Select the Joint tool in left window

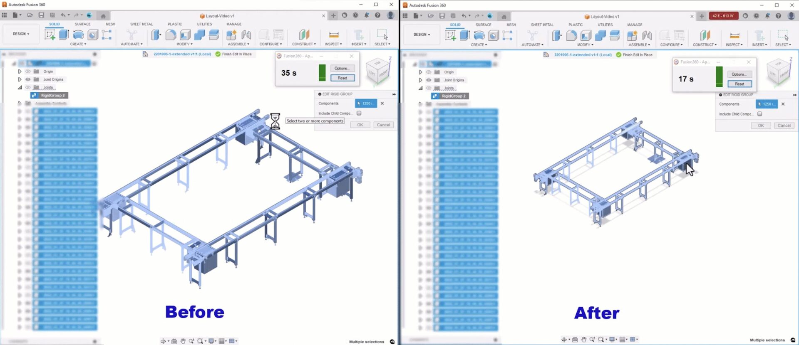[x=246, y=35]
